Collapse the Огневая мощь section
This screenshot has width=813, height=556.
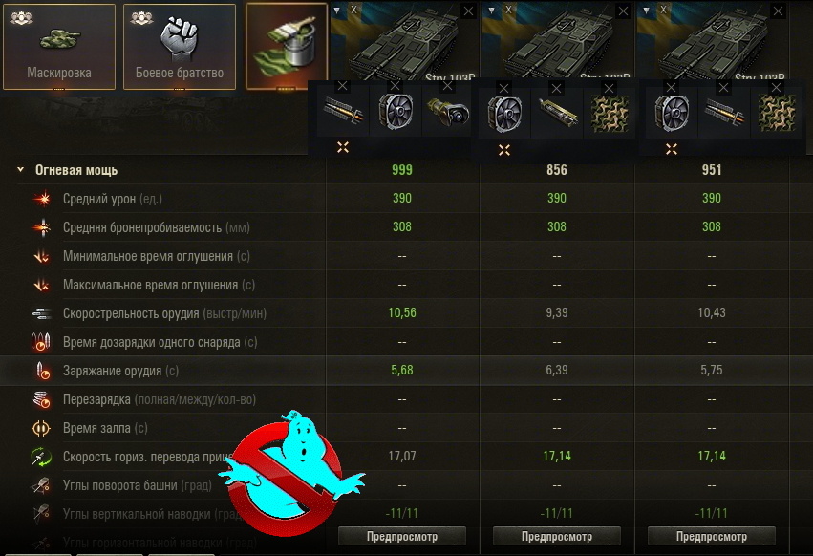point(21,170)
